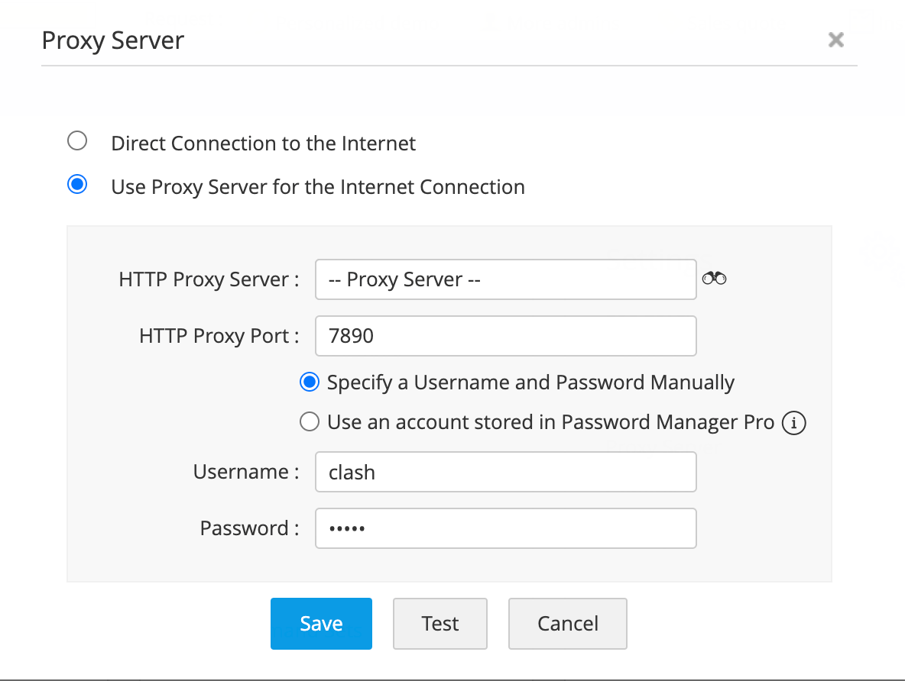Close the Proxy Server dialog with X
Image resolution: width=905 pixels, height=681 pixels.
(x=836, y=40)
